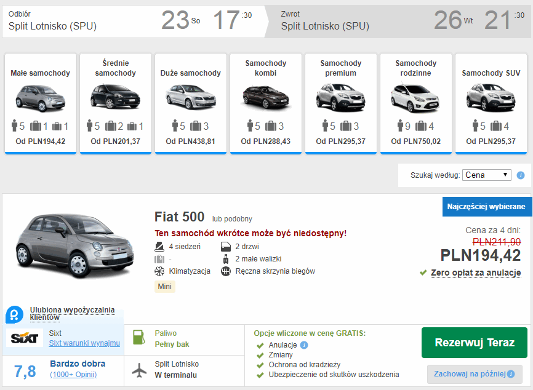
Task: Filter by Samochody kombi category
Action: 265,103
